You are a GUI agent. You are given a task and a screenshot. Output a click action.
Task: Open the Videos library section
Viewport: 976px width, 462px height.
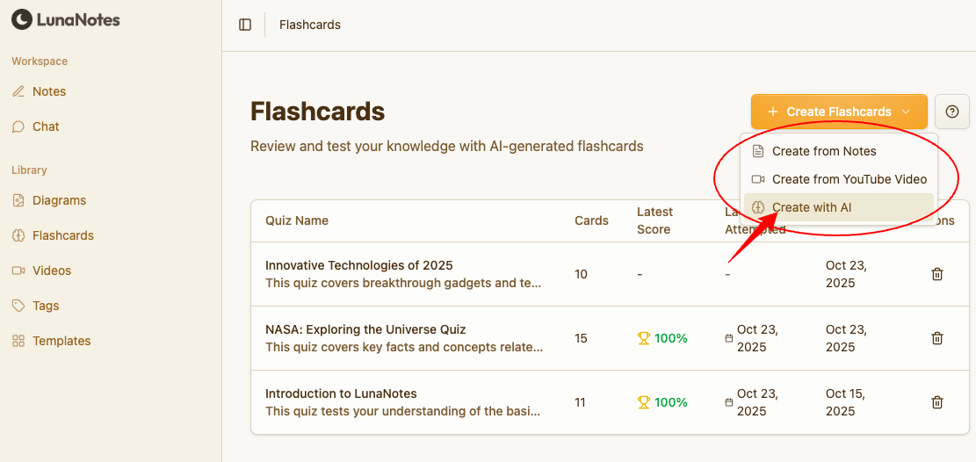pyautogui.click(x=52, y=271)
